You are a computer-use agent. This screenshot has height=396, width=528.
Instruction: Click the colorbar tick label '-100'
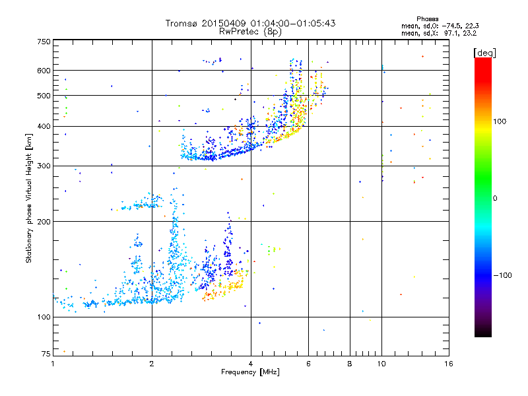pyautogui.click(x=502, y=275)
